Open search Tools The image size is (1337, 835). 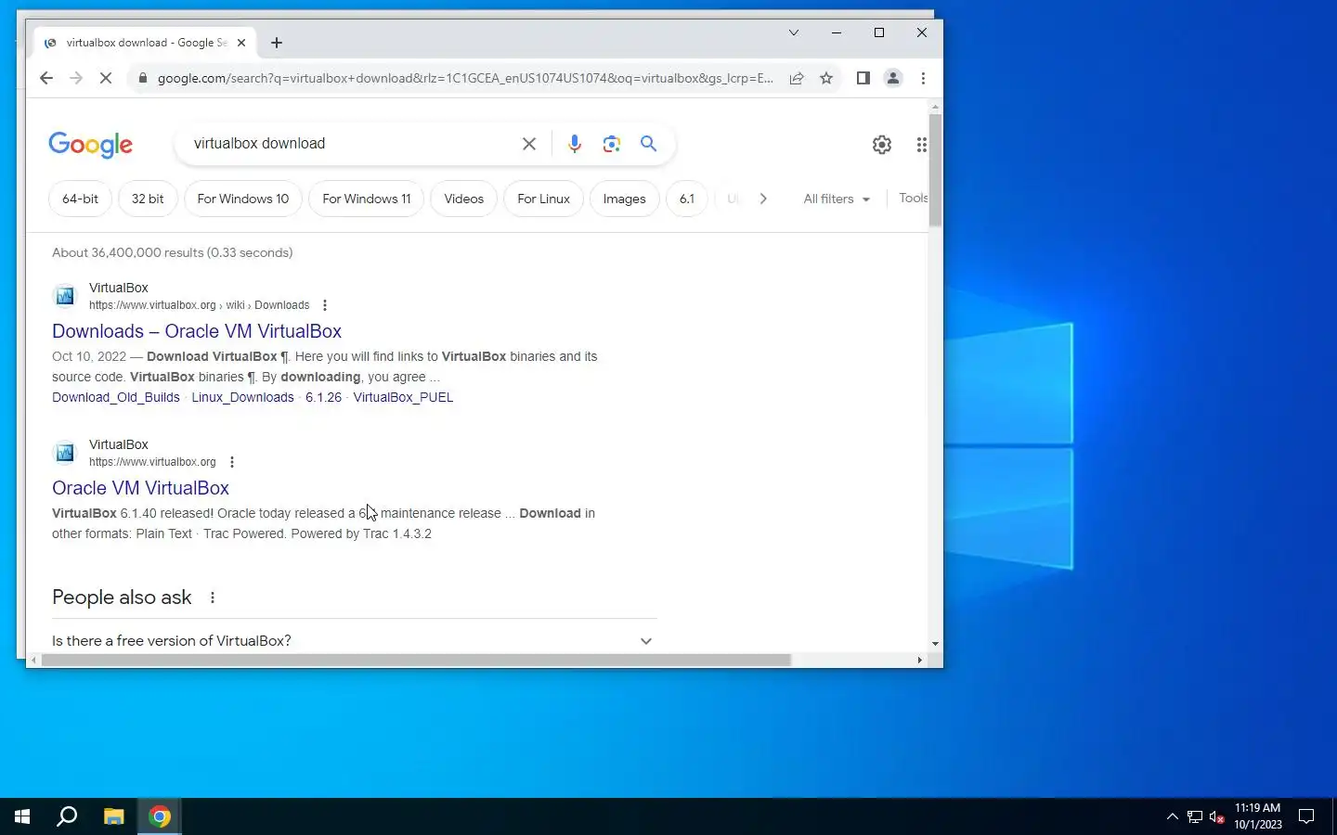point(914,199)
